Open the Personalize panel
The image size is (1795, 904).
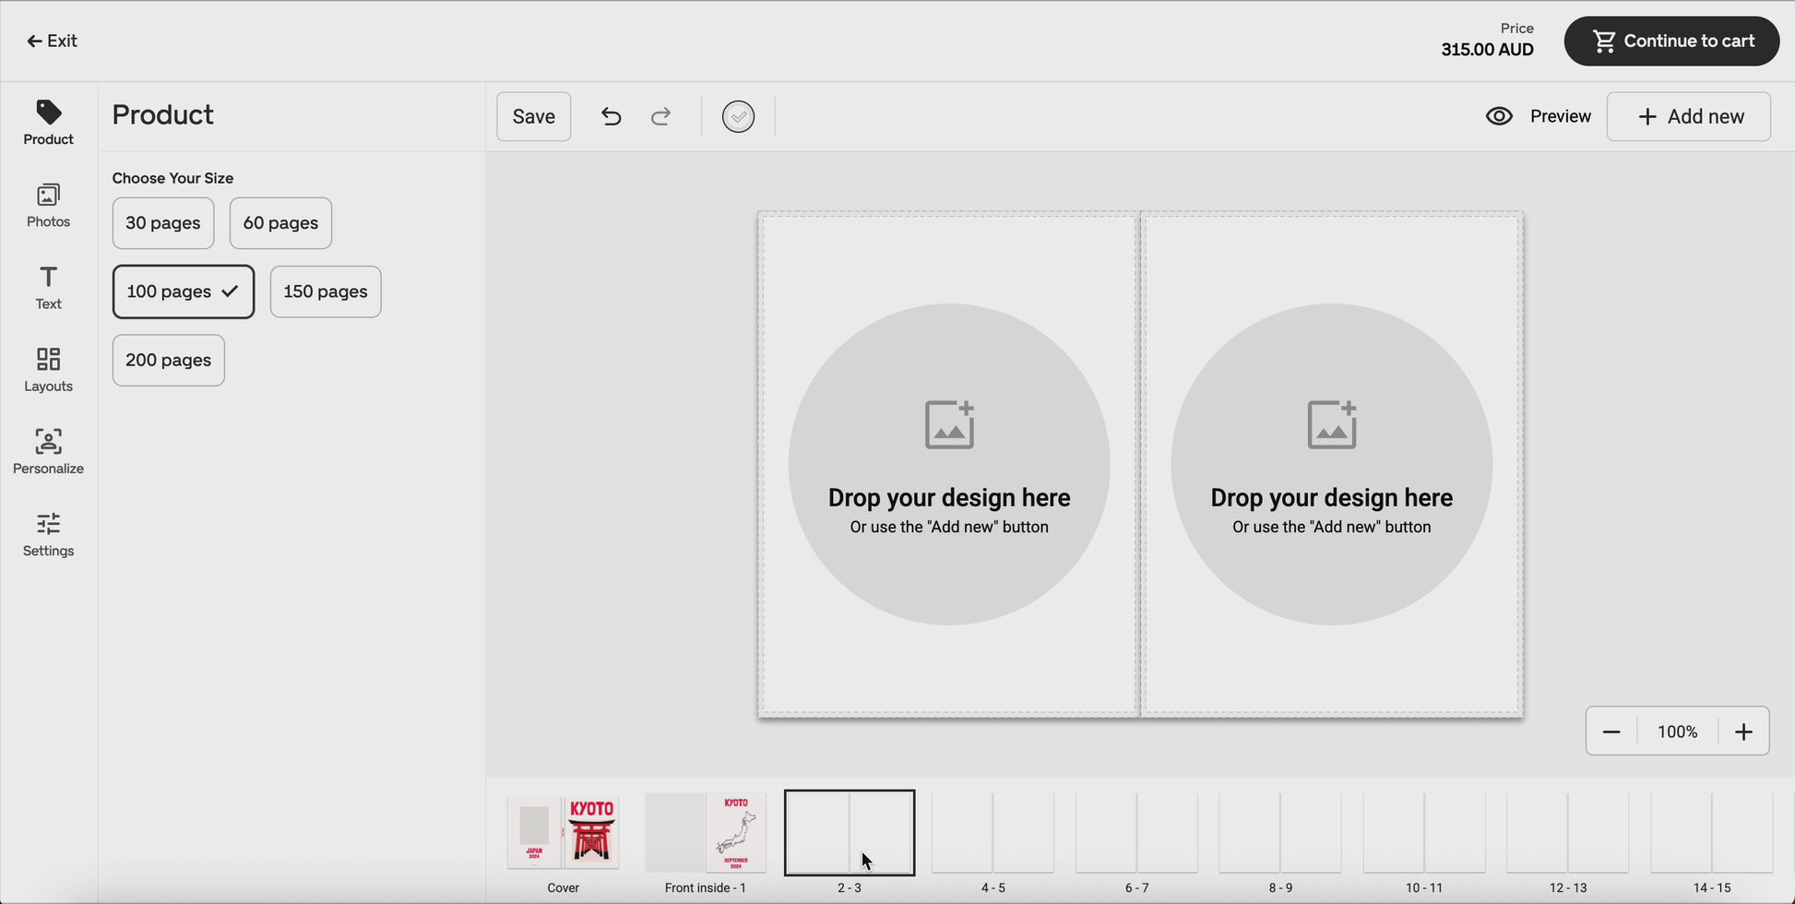[x=48, y=452]
